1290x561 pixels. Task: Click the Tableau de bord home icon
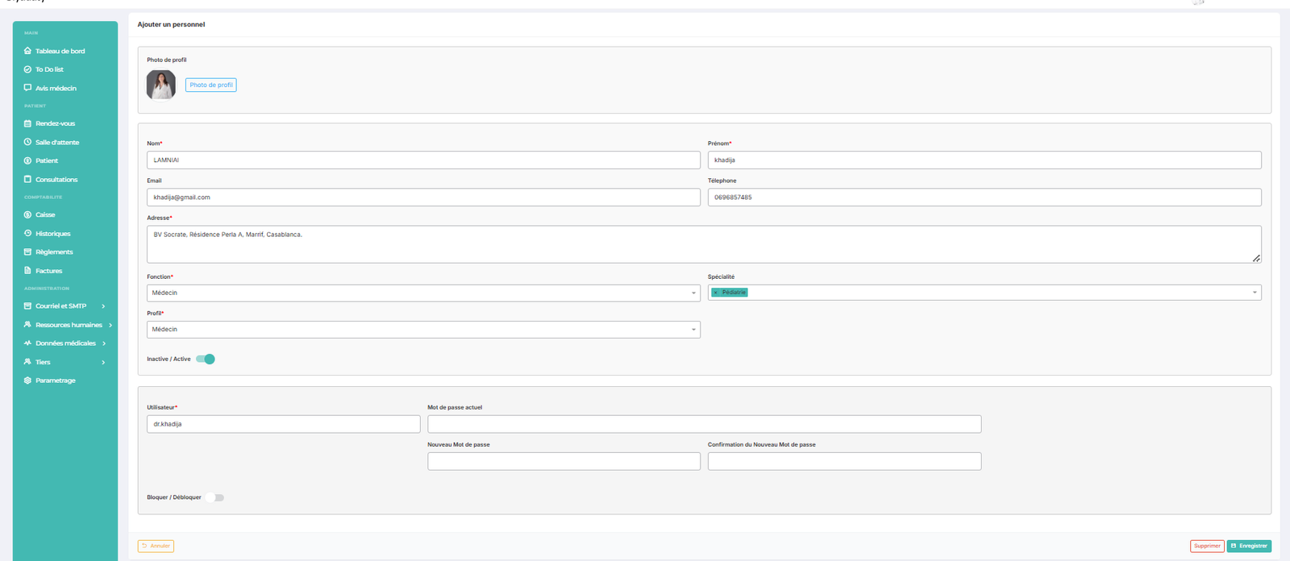[27, 51]
